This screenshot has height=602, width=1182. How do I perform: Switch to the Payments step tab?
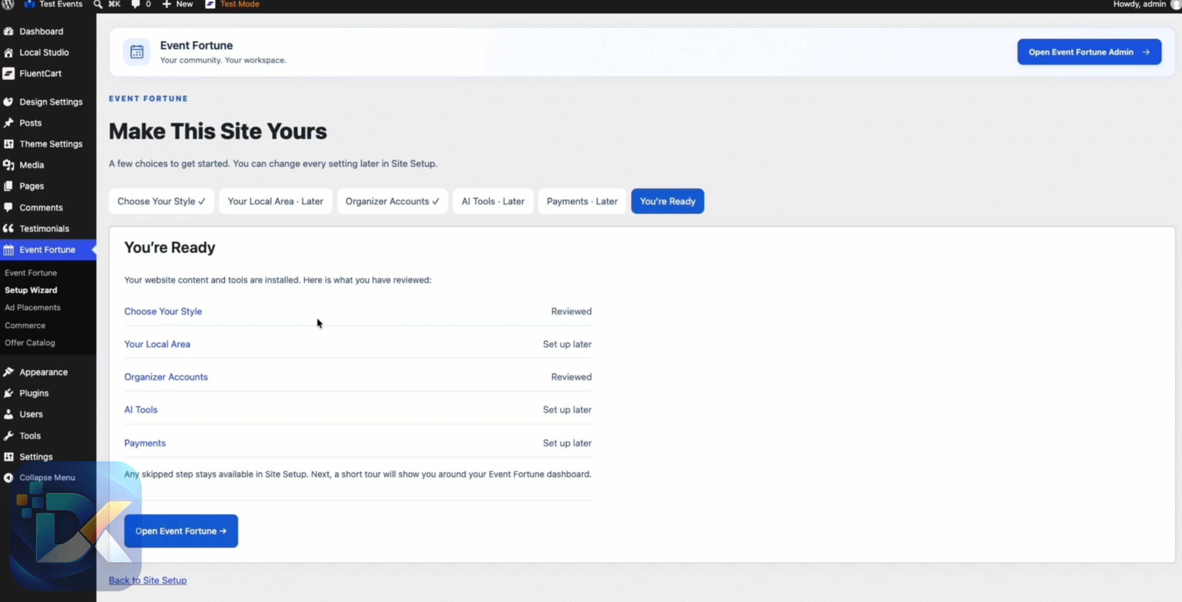(582, 201)
